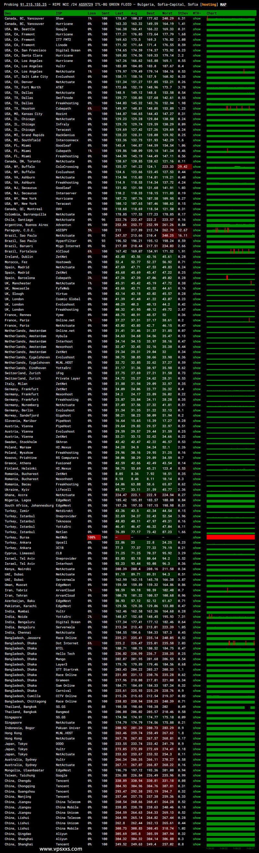Click the 'Greece, Athens' location text
This screenshot has width=259, height=853.
18,463
